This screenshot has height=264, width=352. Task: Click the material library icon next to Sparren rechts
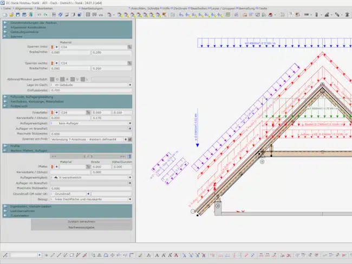pyautogui.click(x=129, y=63)
